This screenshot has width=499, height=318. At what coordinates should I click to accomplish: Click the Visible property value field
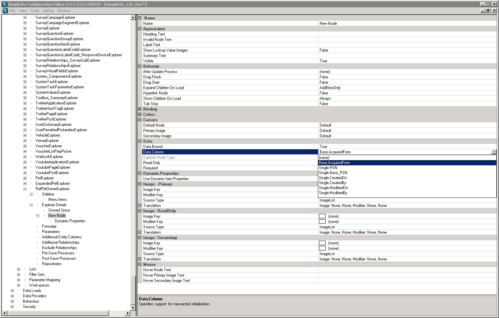[x=407, y=61]
